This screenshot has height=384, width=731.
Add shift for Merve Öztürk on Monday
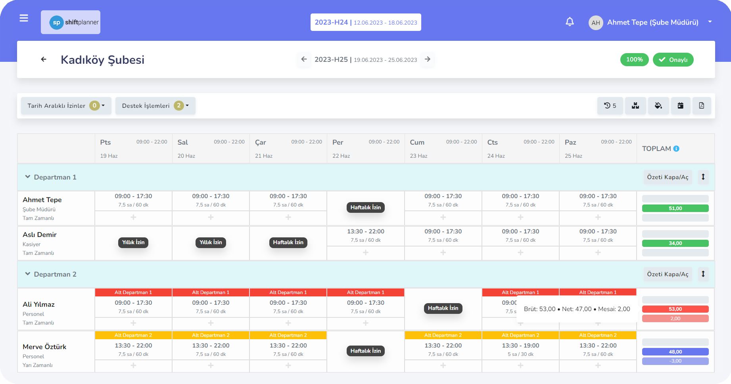133,366
